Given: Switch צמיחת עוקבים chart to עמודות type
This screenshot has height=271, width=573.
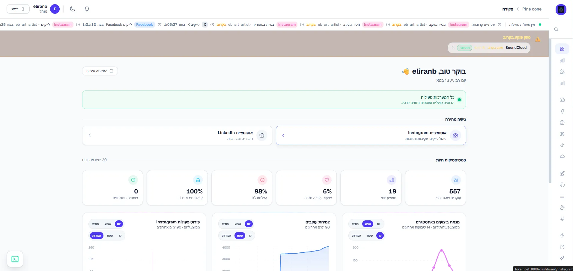Looking at the screenshot, I should (227, 236).
